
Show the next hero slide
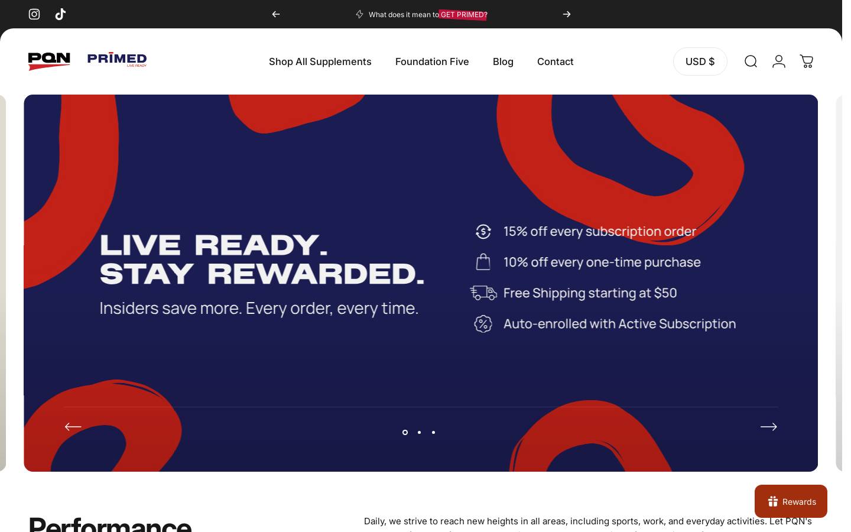point(769,427)
